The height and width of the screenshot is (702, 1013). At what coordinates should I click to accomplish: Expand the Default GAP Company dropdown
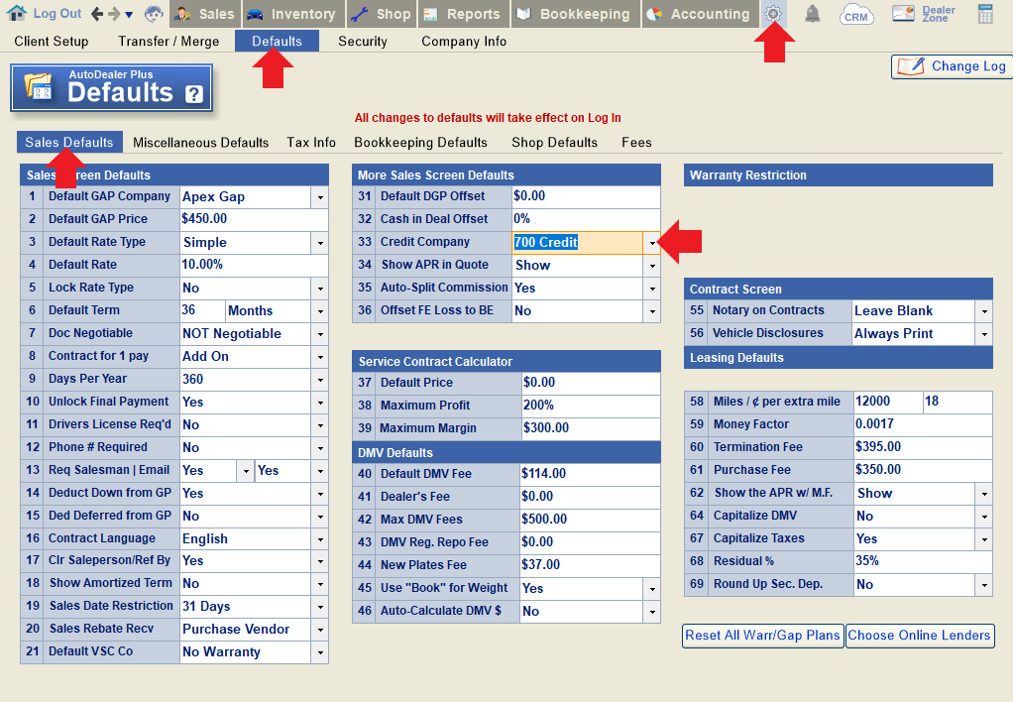coord(320,197)
